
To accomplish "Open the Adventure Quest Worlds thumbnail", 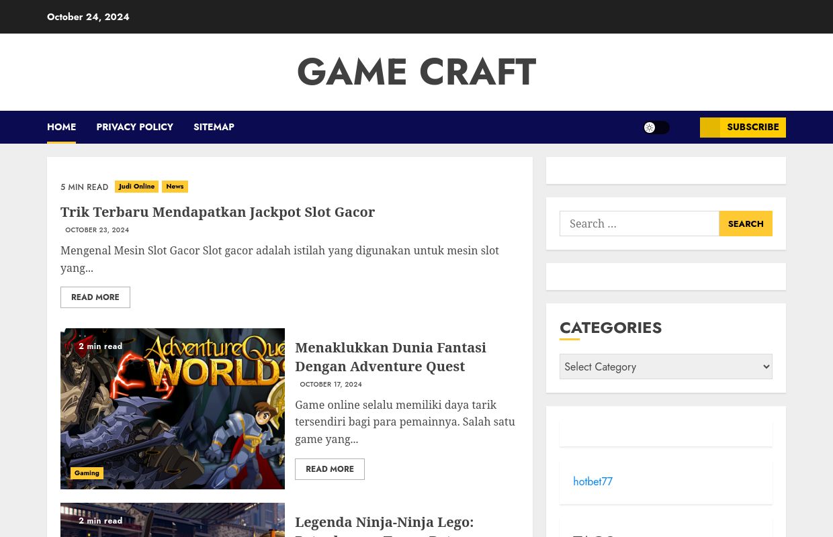I will (x=173, y=408).
